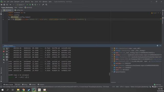Click the Debug bug icon in toolbar
Viewport: 164px width, 92px height.
pos(30,5)
